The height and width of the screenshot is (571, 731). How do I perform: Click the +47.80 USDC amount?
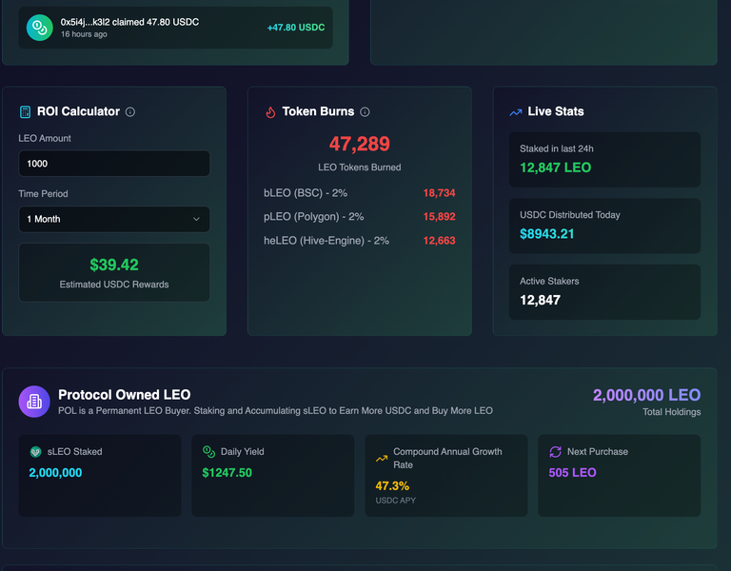pyautogui.click(x=296, y=28)
